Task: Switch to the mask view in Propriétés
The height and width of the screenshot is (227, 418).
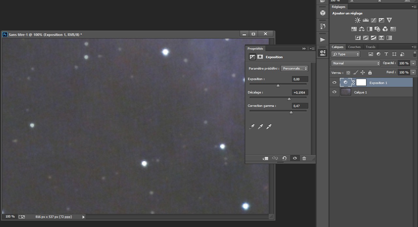Action: point(260,57)
